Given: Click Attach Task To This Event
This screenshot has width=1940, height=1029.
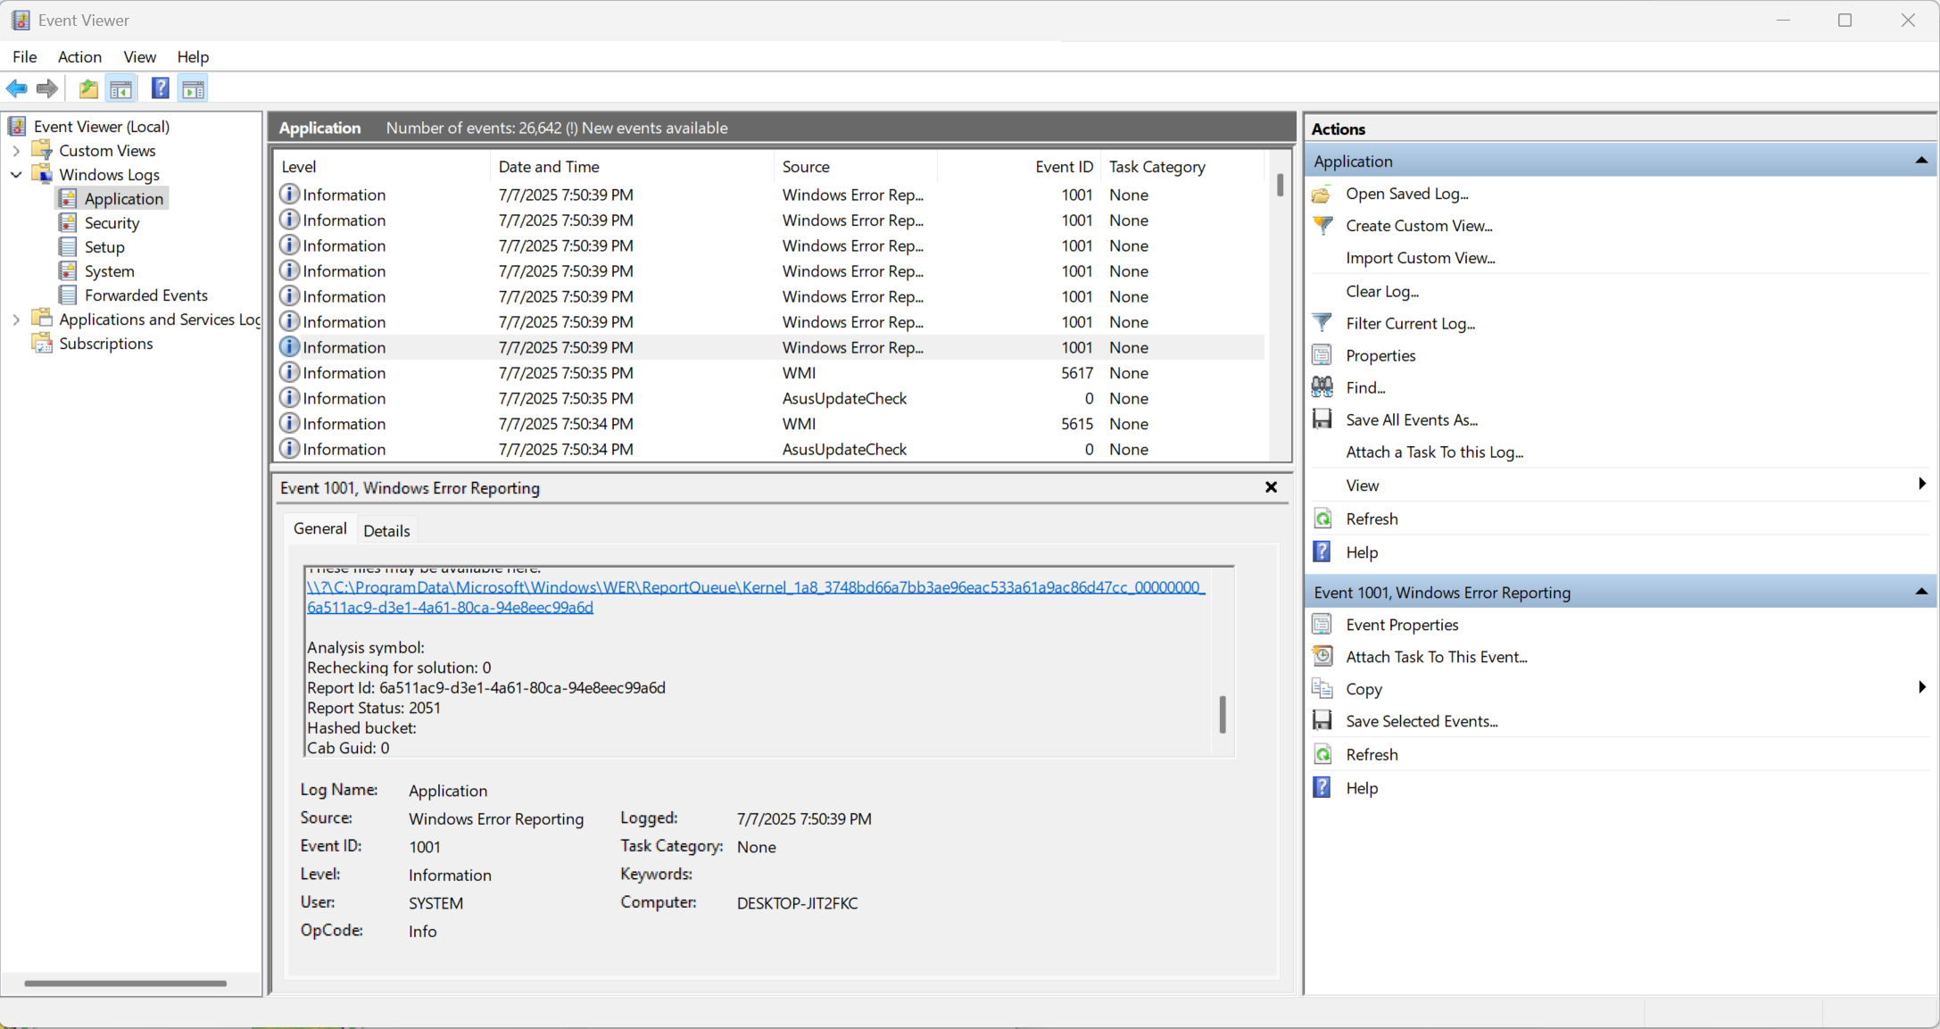Looking at the screenshot, I should coord(1437,657).
